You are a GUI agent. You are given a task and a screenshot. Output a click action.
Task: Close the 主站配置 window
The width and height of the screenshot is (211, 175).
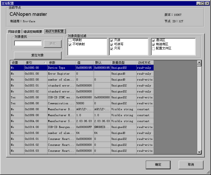[x=207, y=3]
